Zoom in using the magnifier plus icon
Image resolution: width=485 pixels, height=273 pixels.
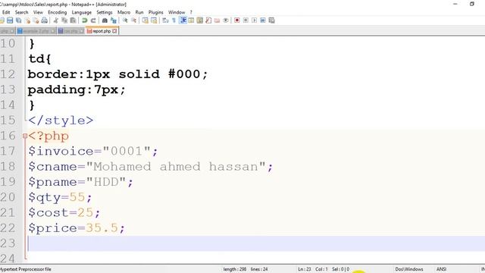pyautogui.click(x=125, y=20)
